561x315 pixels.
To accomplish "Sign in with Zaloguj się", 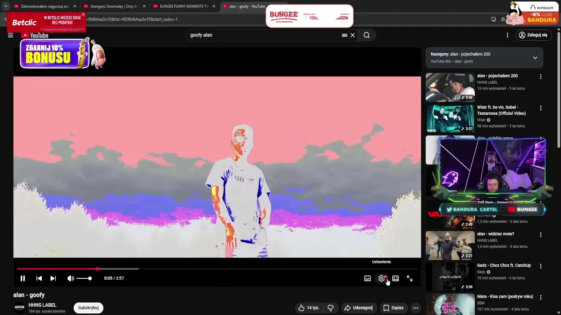I will (533, 35).
